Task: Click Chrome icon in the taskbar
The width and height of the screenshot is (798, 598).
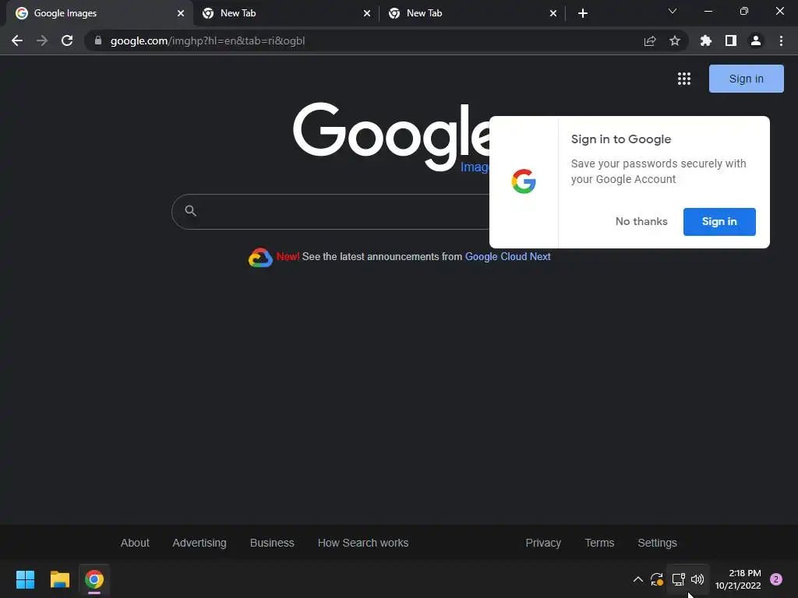Action: (x=94, y=579)
